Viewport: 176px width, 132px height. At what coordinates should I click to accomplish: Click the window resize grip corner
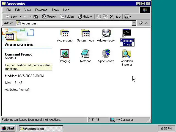point(149,120)
